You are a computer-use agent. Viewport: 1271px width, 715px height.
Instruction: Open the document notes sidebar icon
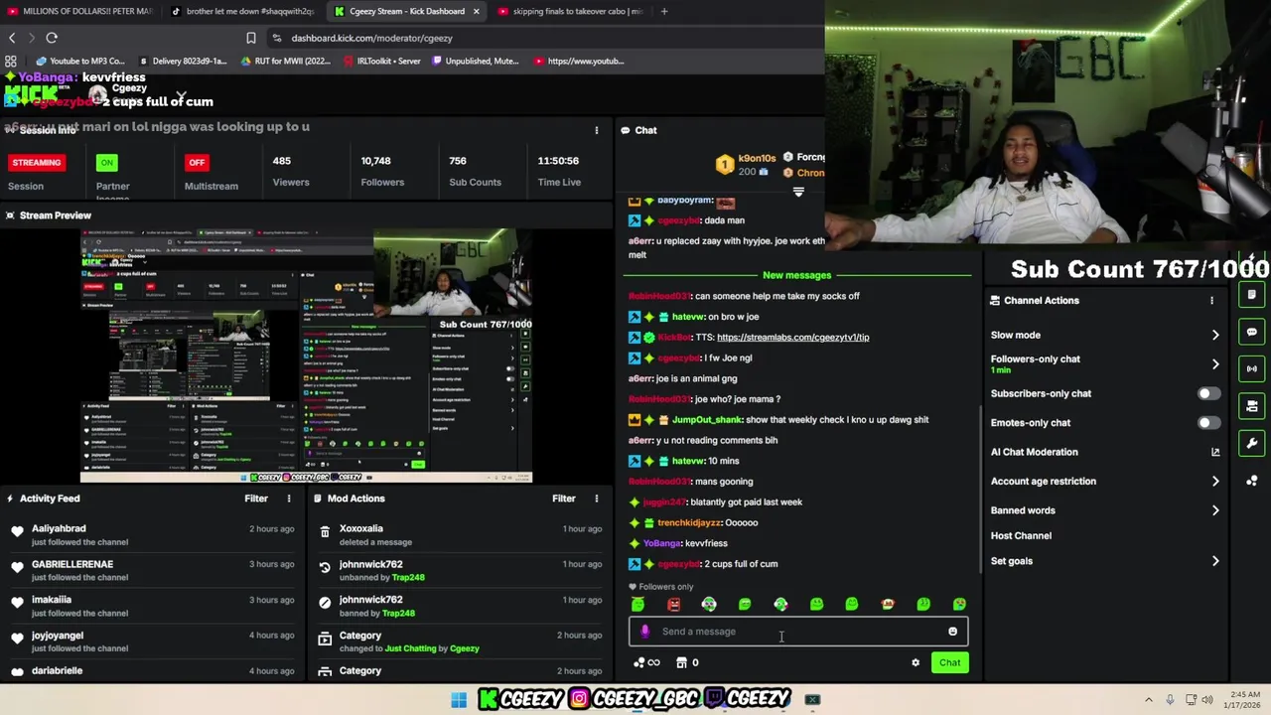pyautogui.click(x=1252, y=295)
